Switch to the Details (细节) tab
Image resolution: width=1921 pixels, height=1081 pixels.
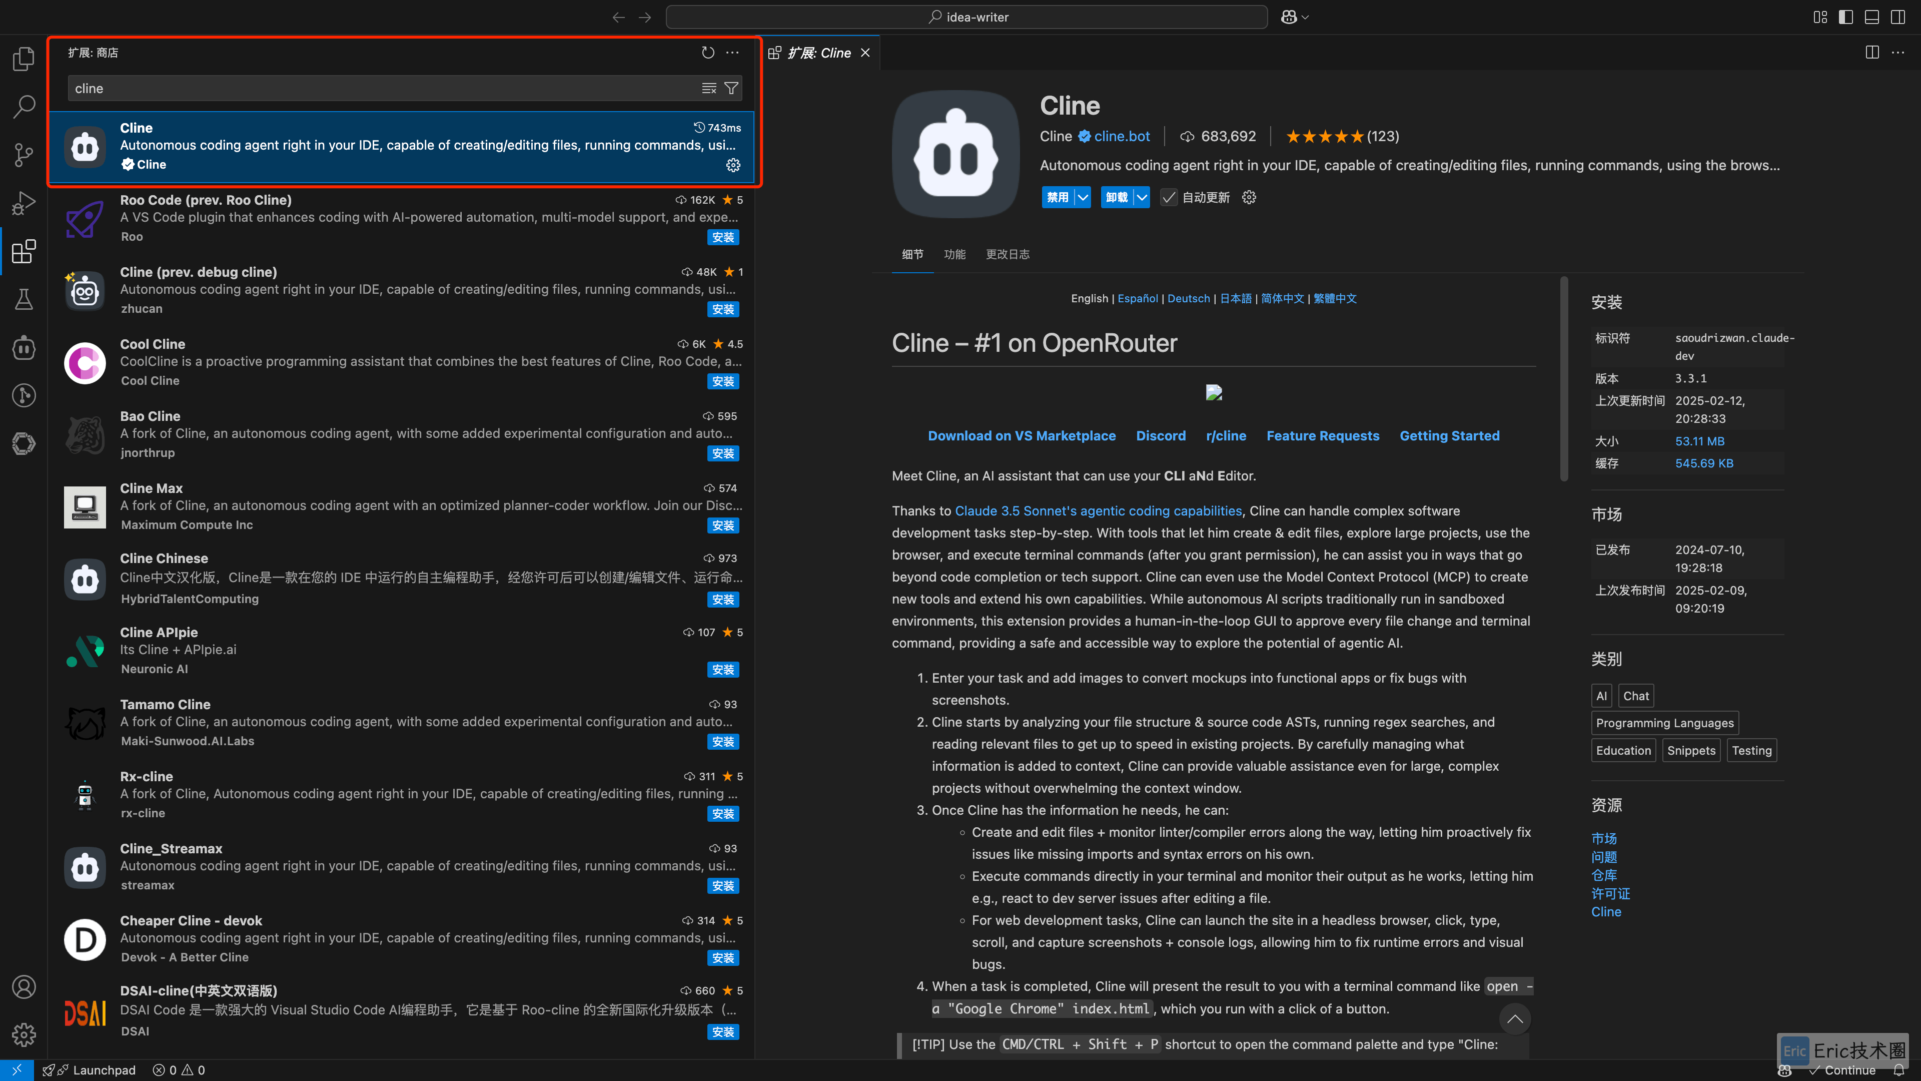[912, 254]
